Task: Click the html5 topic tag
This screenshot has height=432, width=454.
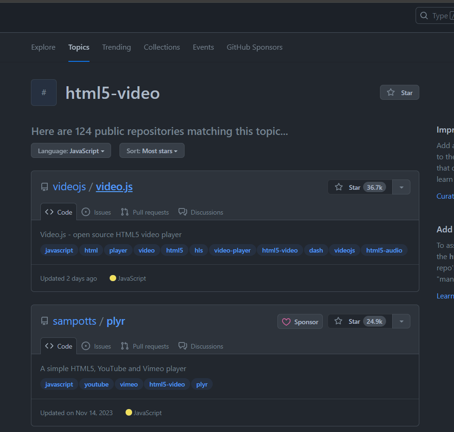Action: (175, 250)
